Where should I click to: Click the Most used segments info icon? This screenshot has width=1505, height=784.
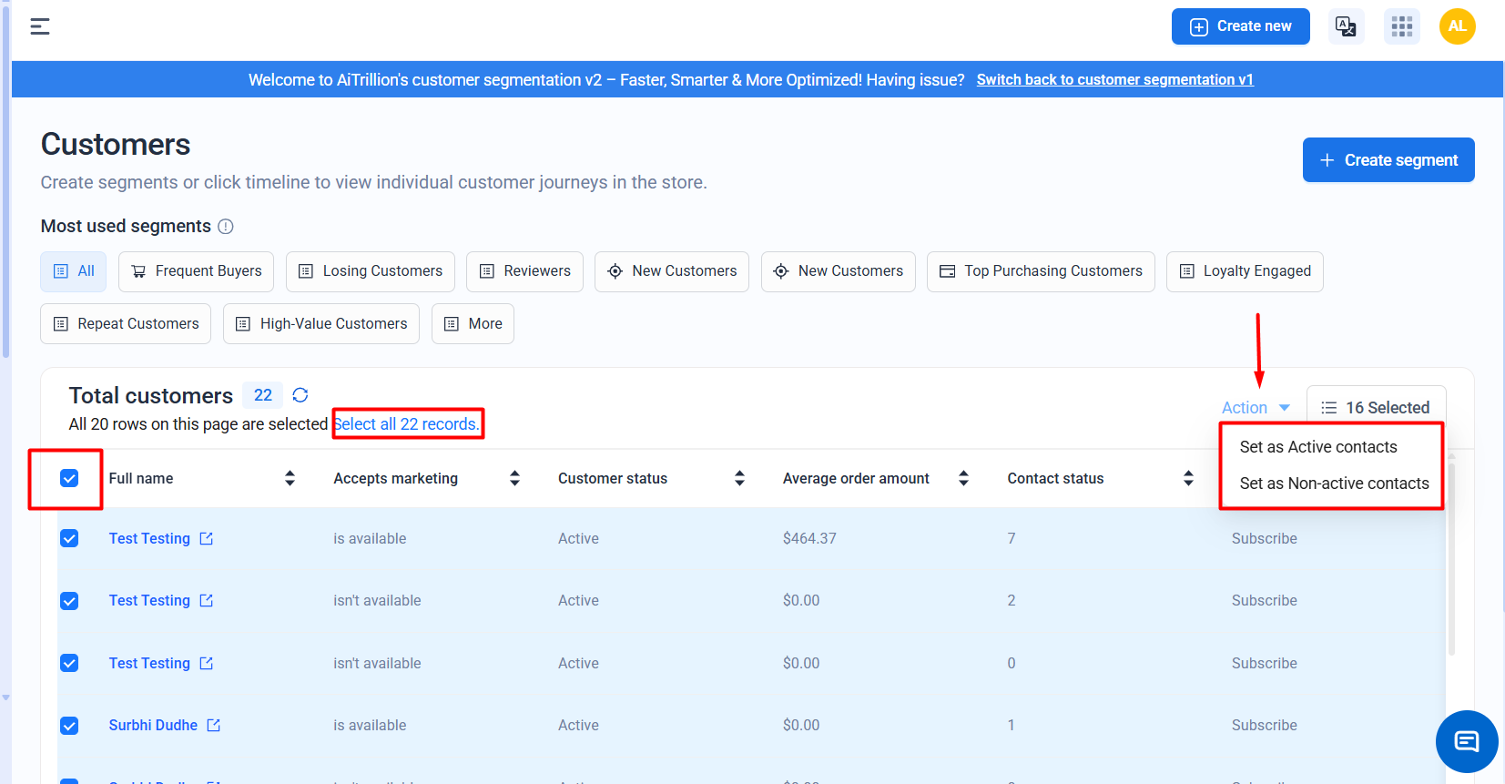(x=226, y=227)
